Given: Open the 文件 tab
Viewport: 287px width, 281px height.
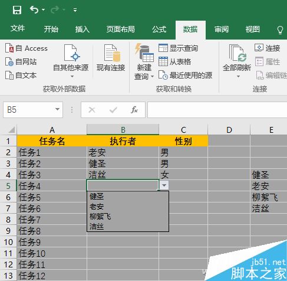Looking at the screenshot, I should [x=18, y=29].
